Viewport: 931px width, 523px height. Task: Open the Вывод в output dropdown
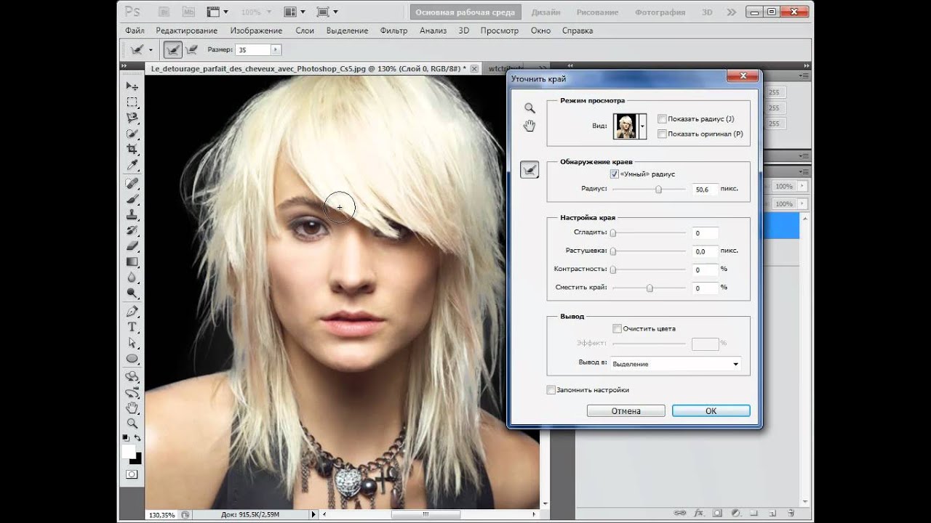pos(676,364)
